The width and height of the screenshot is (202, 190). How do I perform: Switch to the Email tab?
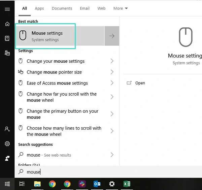point(85,8)
